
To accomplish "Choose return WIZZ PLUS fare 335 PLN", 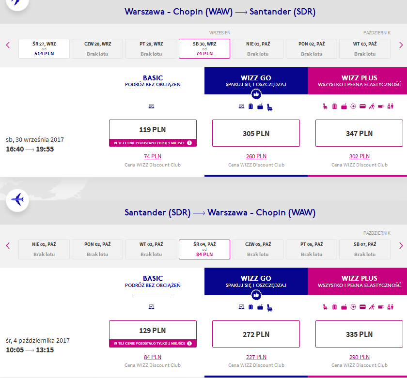I will [x=359, y=334].
